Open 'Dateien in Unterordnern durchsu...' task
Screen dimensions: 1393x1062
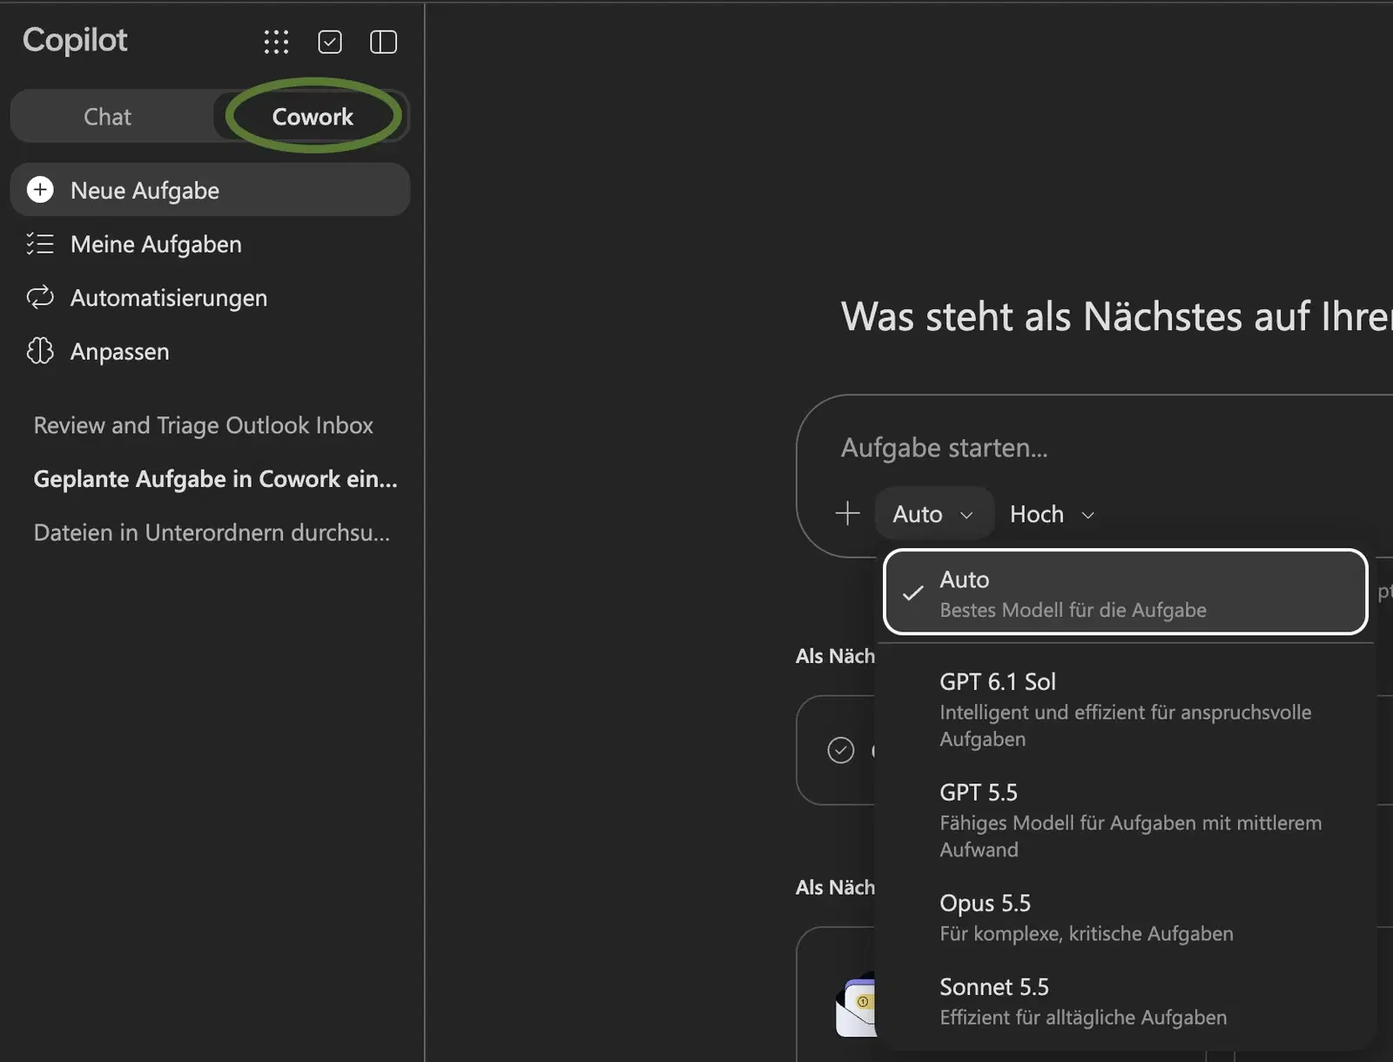(212, 532)
